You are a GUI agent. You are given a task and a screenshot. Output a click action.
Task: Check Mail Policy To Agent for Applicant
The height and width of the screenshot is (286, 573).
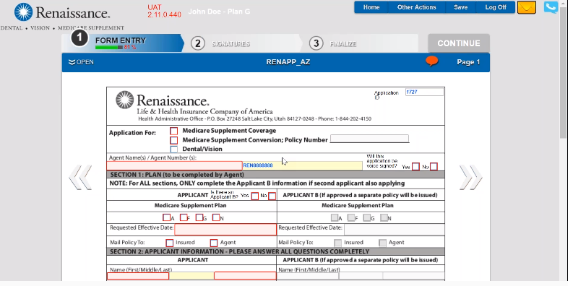coord(214,243)
